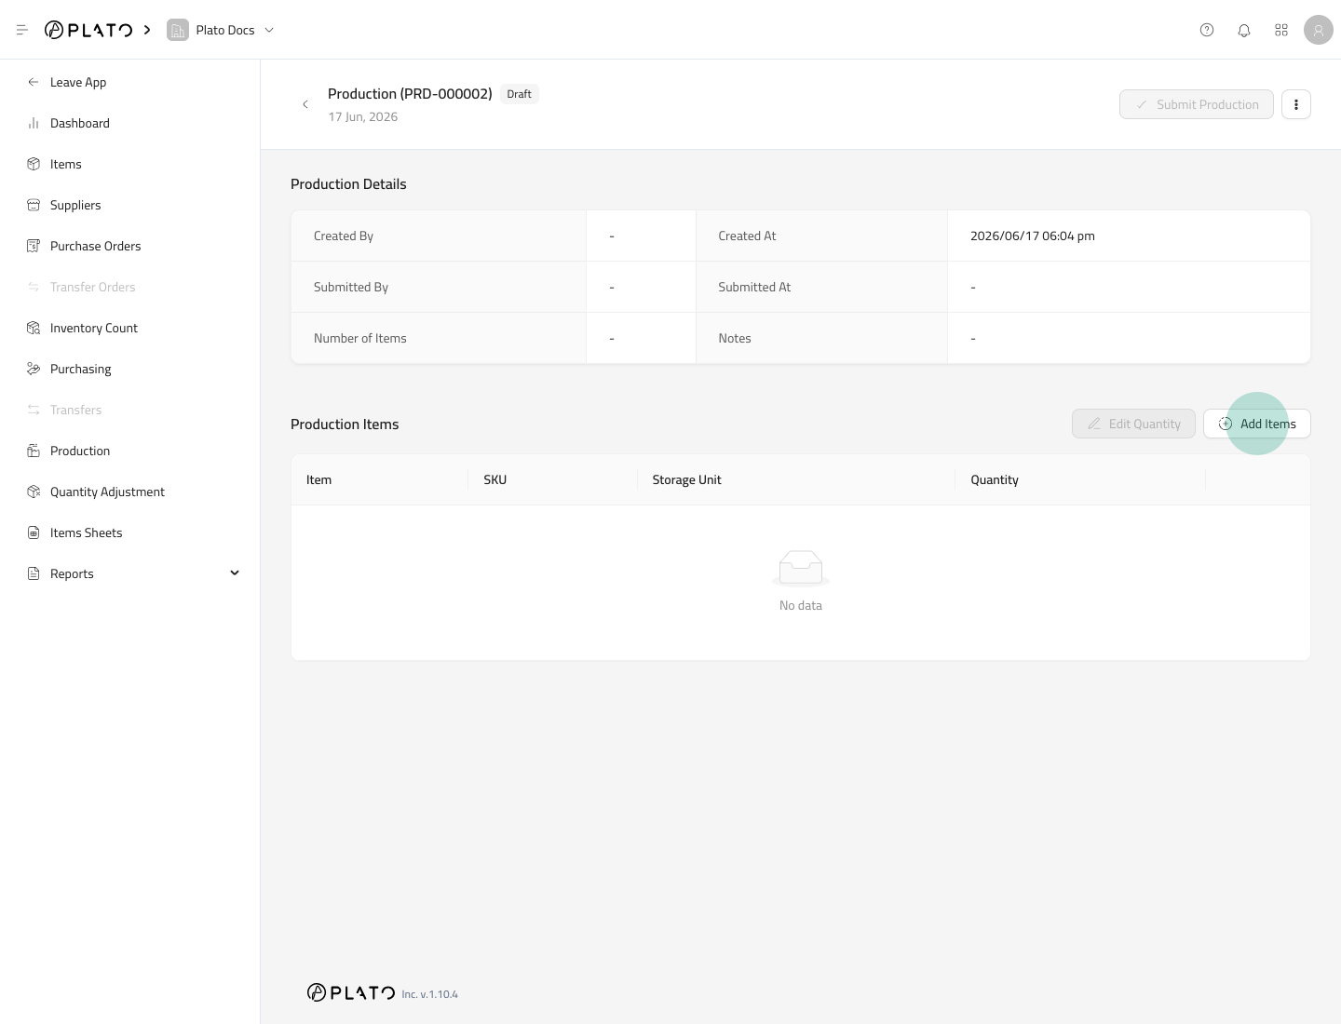This screenshot has height=1024, width=1341.
Task: Click the Suppliers store icon
Action: [x=34, y=205]
